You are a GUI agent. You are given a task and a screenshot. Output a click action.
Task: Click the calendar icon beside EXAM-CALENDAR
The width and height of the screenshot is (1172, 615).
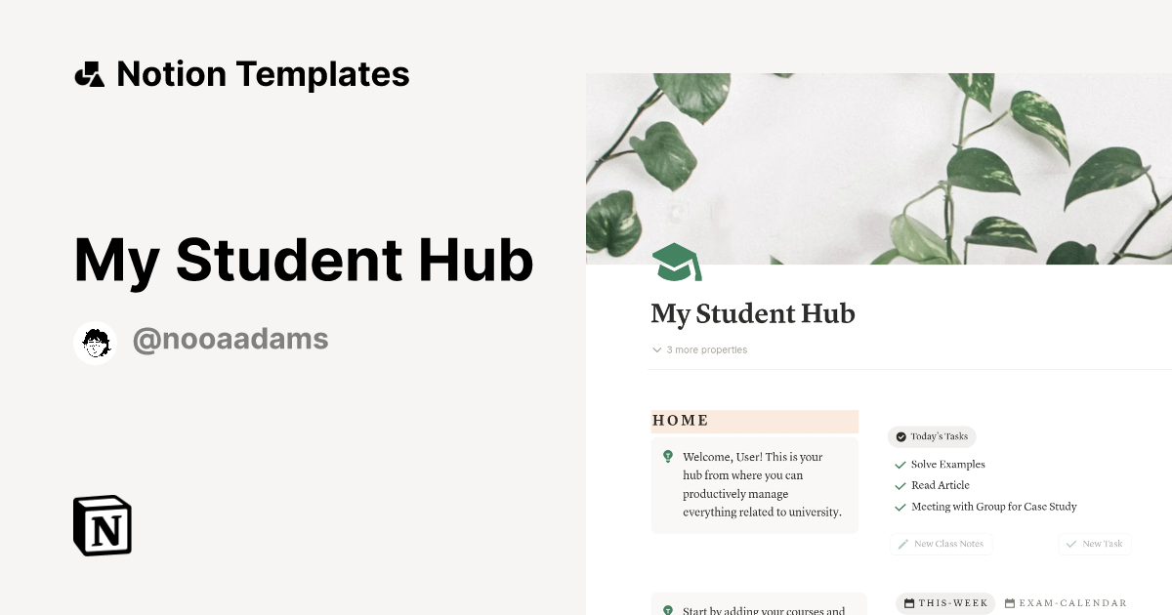1010,603
